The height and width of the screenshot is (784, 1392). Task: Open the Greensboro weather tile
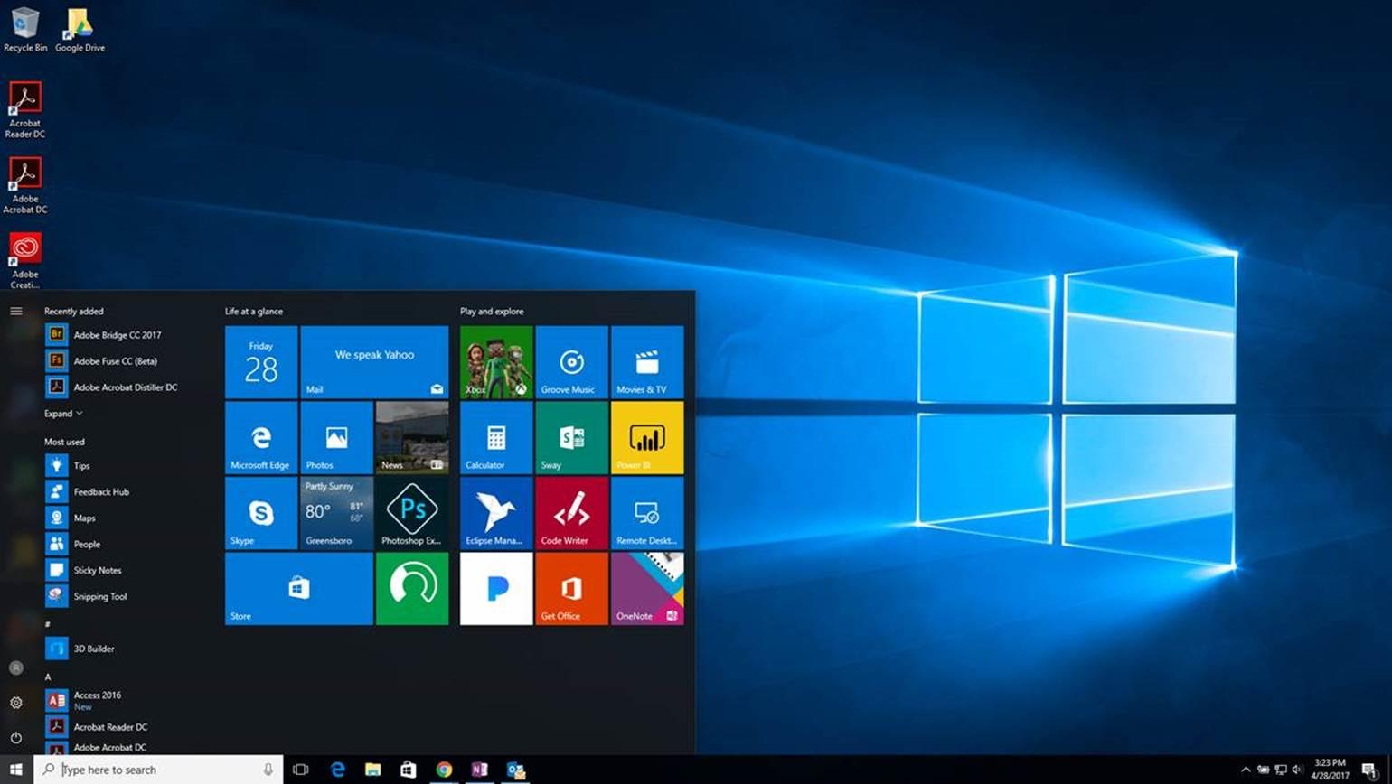coord(336,513)
